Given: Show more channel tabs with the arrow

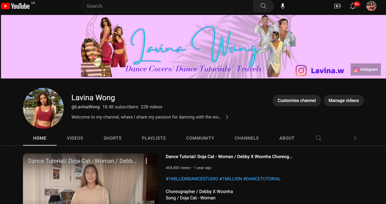Looking at the screenshot, I should (x=355, y=138).
